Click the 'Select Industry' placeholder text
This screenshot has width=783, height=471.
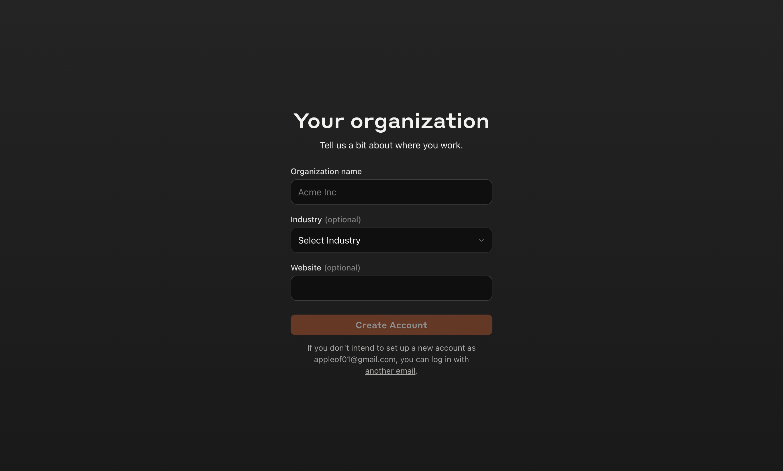click(329, 240)
